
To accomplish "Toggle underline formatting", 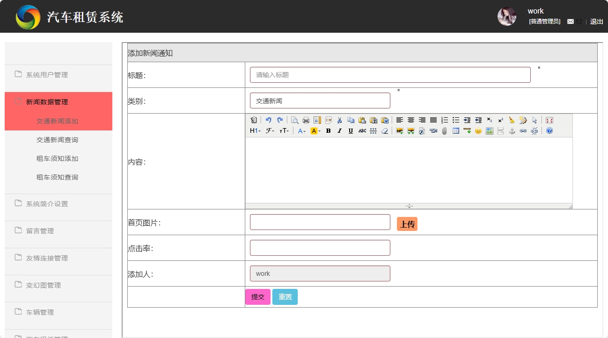I will 350,131.
